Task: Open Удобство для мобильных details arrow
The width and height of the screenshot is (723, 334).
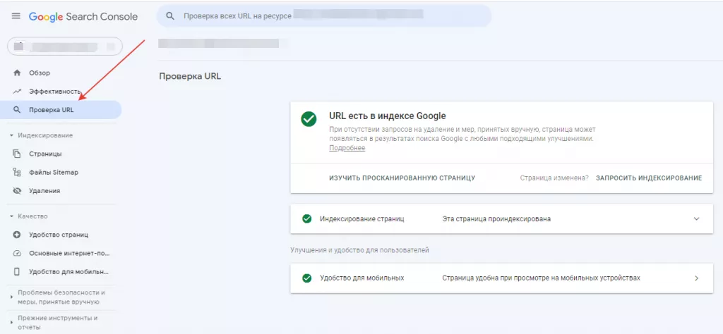Action: (x=696, y=278)
